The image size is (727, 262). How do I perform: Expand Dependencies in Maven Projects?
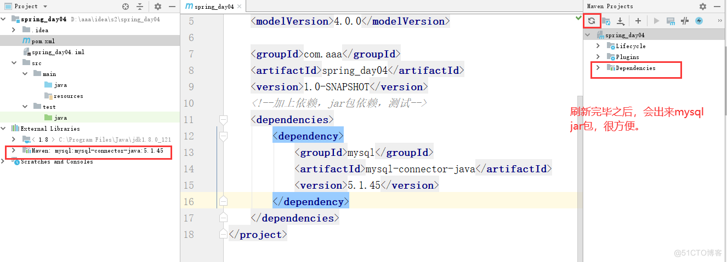(598, 68)
